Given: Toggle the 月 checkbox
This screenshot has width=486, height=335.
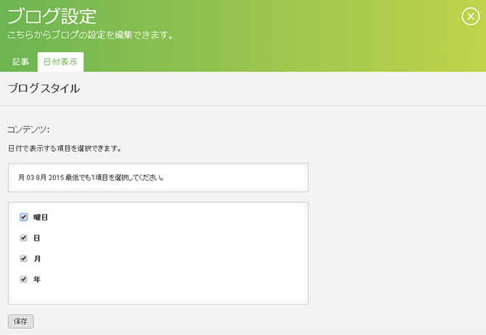Looking at the screenshot, I should click(23, 258).
